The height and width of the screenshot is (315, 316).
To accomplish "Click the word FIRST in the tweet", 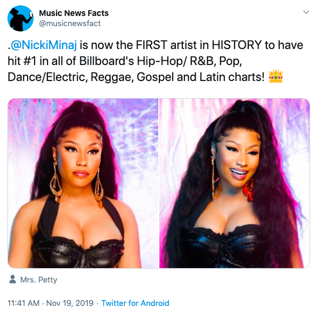I will point(151,45).
